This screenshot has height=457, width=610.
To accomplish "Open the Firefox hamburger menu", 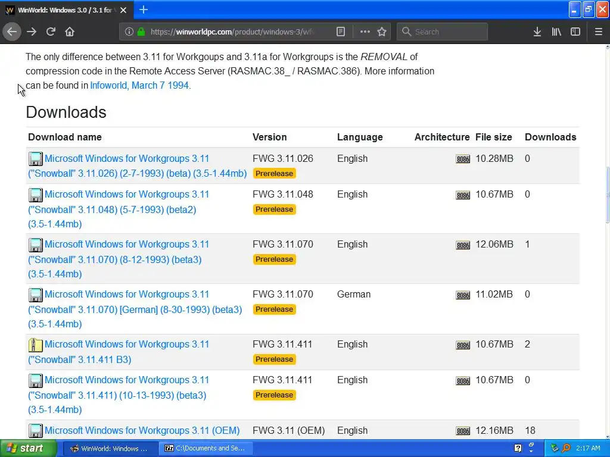I will (598, 32).
